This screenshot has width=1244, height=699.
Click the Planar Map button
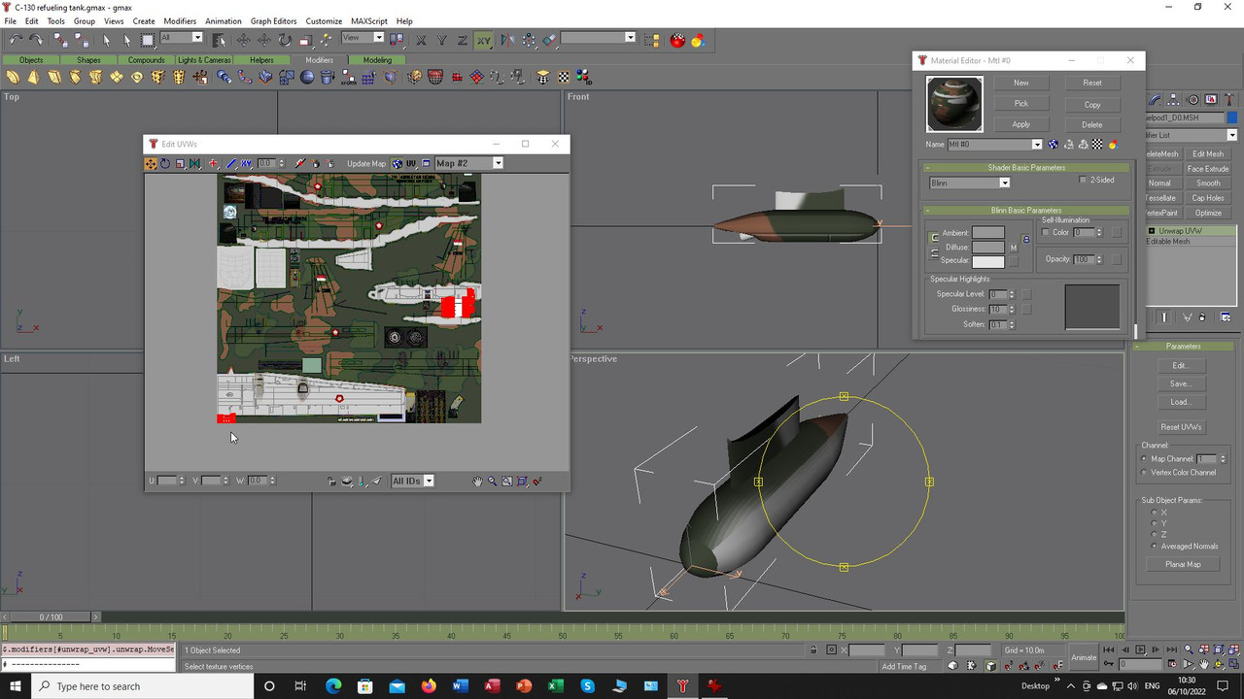[1183, 564]
